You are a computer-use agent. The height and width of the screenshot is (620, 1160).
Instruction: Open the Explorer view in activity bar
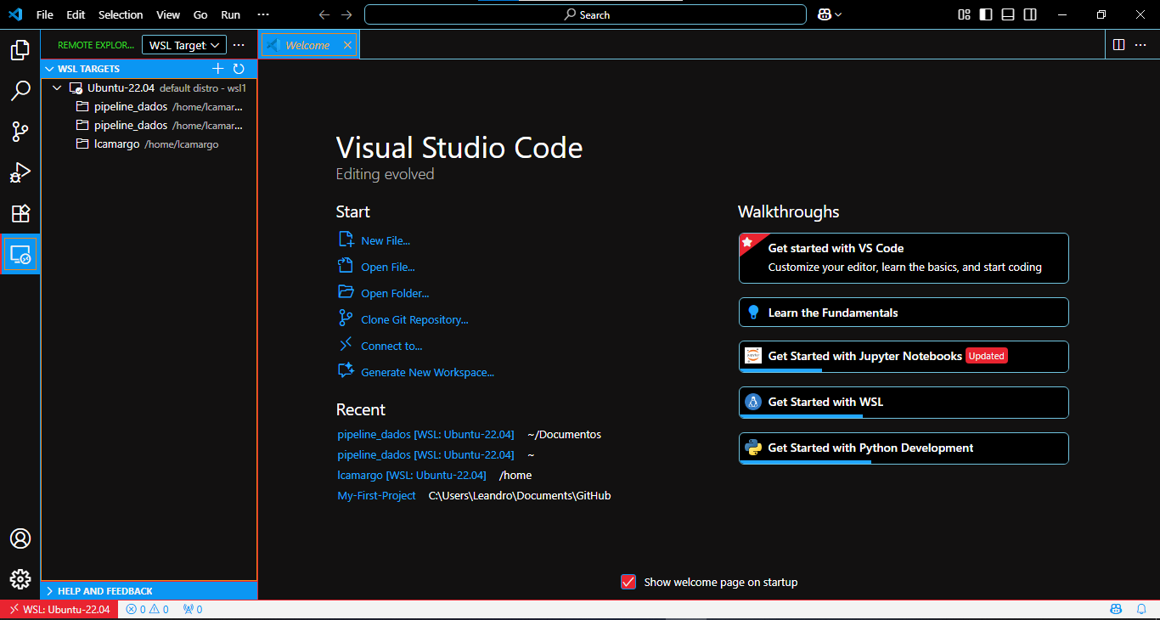(x=20, y=50)
